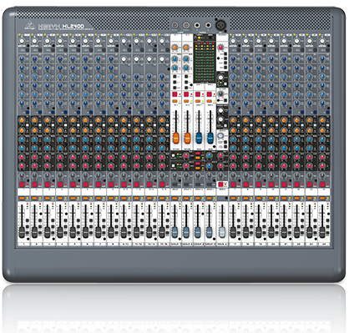Click the channel 22 white scribble strip
Viewport: 349px width, 333px height.
(x=299, y=192)
